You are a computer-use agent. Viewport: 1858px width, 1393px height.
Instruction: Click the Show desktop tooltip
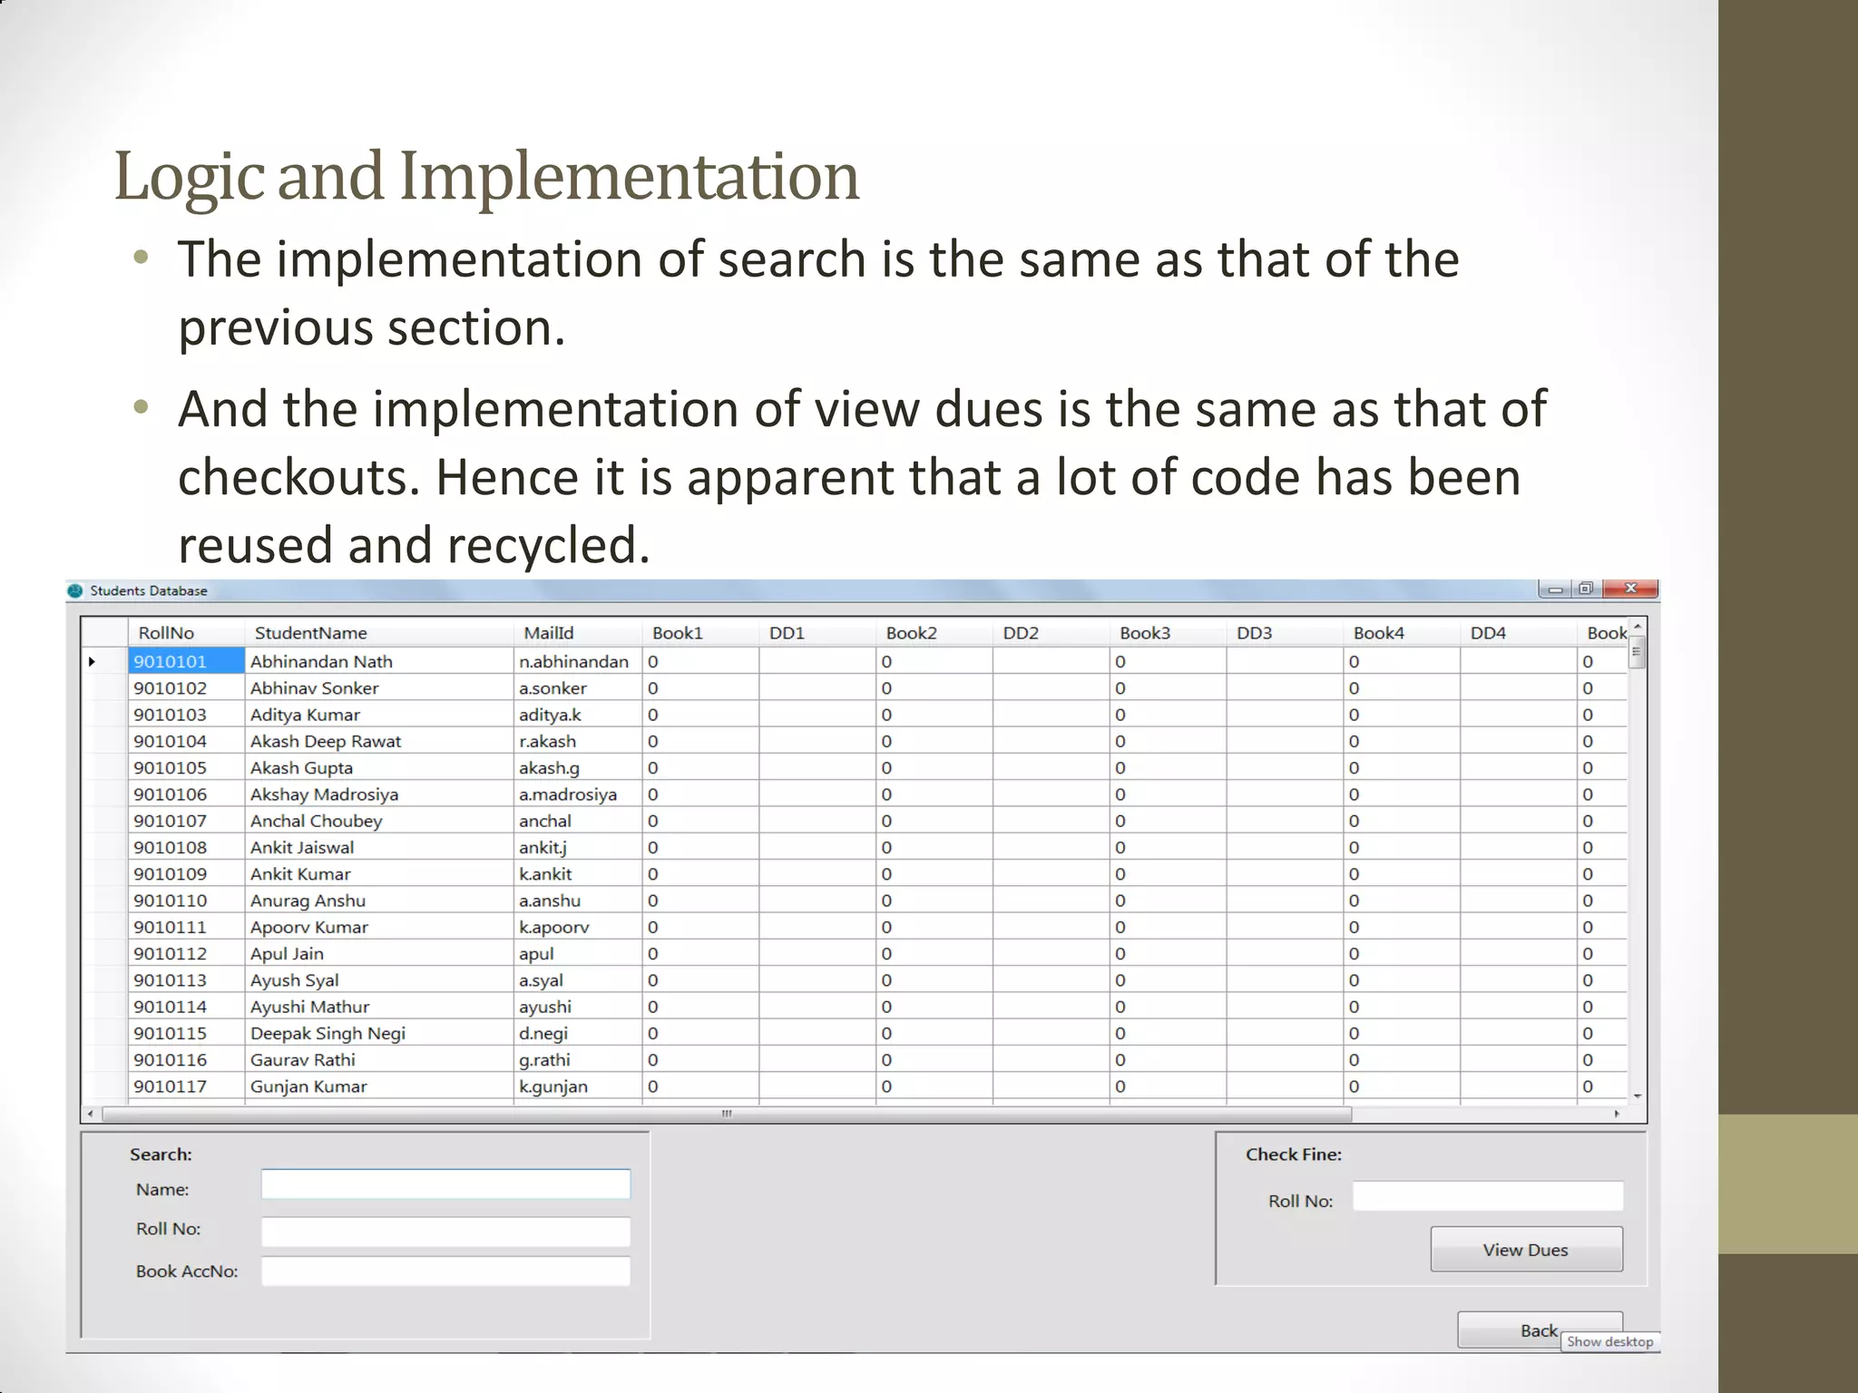1609,1341
